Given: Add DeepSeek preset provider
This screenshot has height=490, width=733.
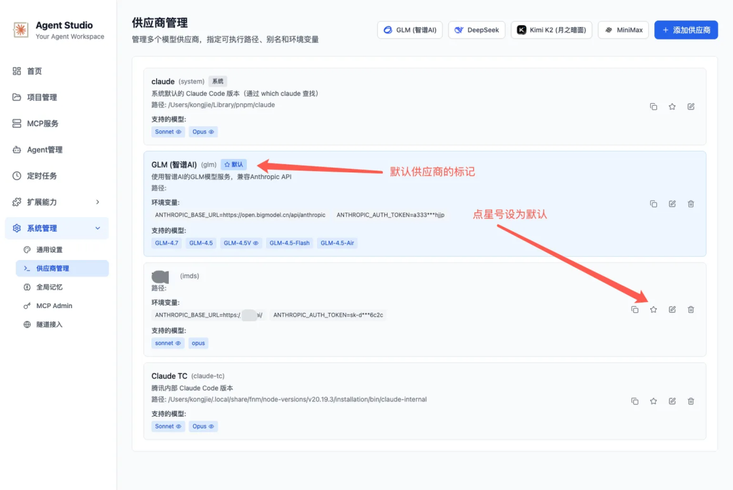Looking at the screenshot, I should click(476, 30).
